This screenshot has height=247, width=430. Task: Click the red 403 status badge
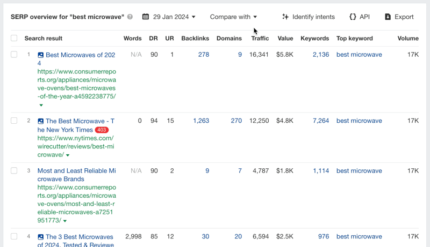102,130
